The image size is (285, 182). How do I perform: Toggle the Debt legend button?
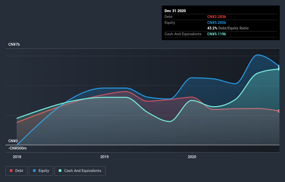point(17,171)
